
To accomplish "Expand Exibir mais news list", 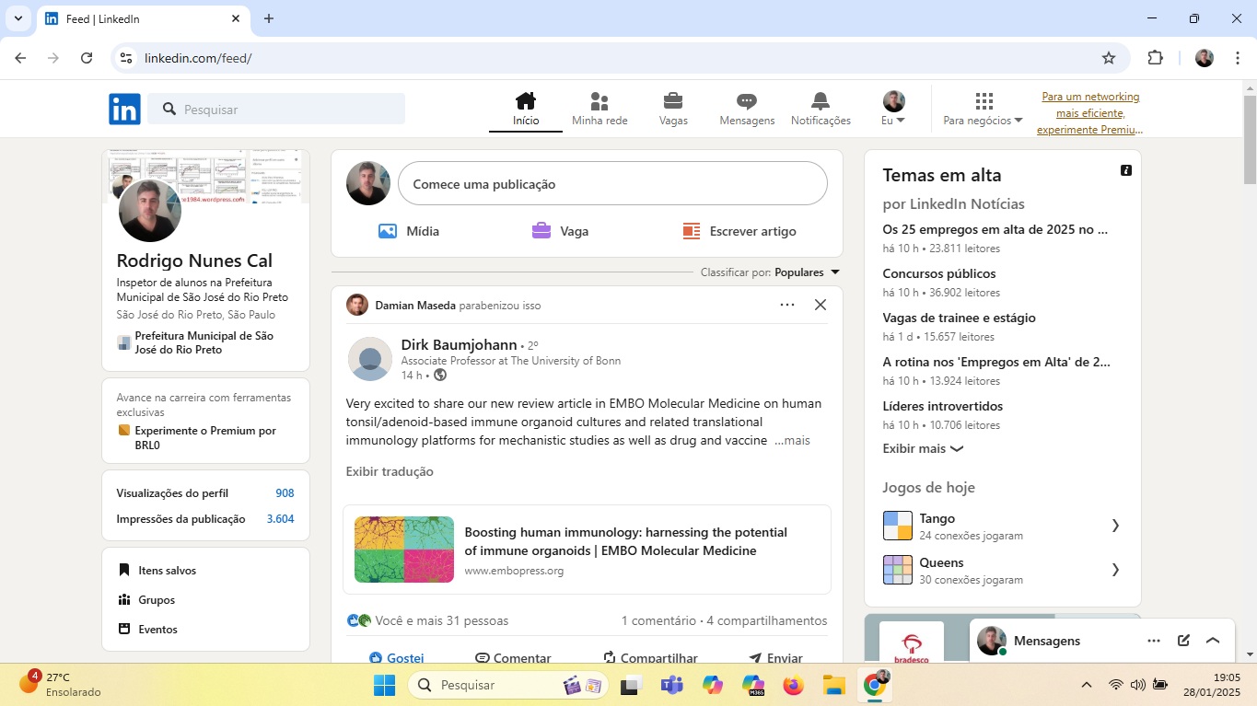I will point(923,448).
